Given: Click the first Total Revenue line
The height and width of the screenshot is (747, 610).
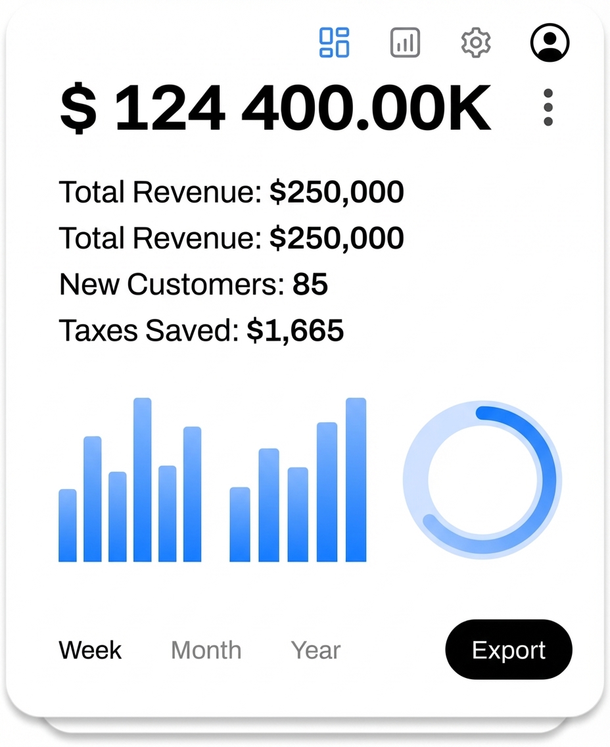Looking at the screenshot, I should point(231,192).
